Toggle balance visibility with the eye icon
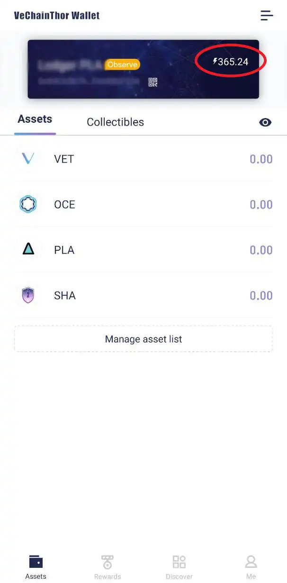 pyautogui.click(x=265, y=122)
